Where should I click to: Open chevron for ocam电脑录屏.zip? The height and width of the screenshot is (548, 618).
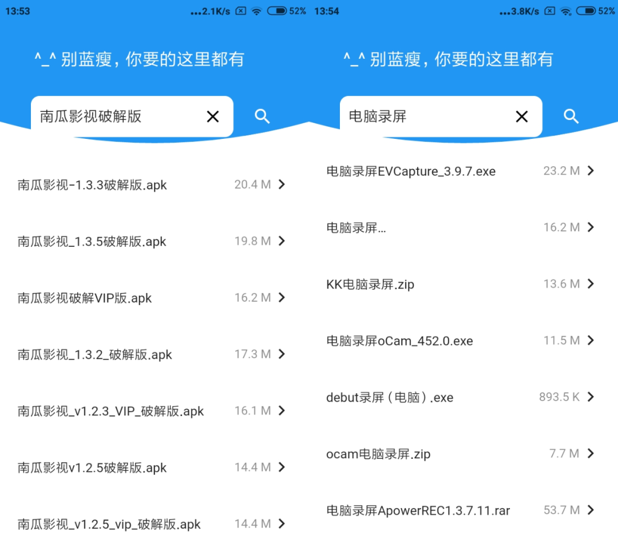click(591, 454)
